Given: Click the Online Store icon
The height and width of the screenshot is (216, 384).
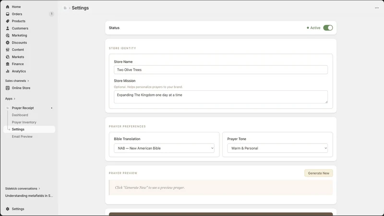Looking at the screenshot, I should [x=8, y=88].
